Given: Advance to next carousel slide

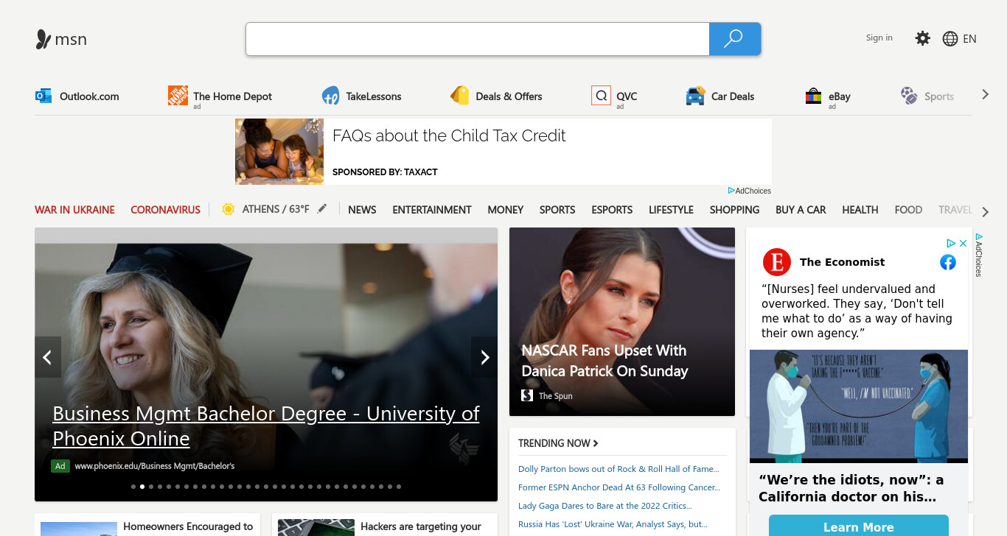Looking at the screenshot, I should tap(484, 357).
